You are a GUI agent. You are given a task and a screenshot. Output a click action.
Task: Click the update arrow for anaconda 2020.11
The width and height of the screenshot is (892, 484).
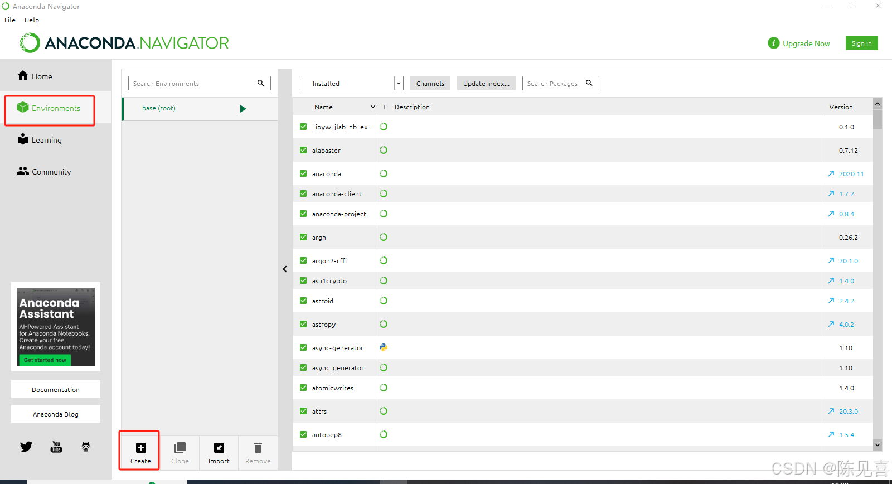[x=831, y=173]
